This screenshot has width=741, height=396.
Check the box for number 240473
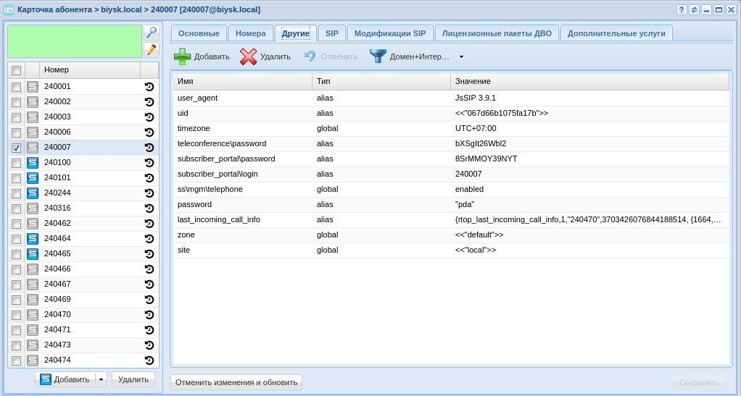point(16,345)
